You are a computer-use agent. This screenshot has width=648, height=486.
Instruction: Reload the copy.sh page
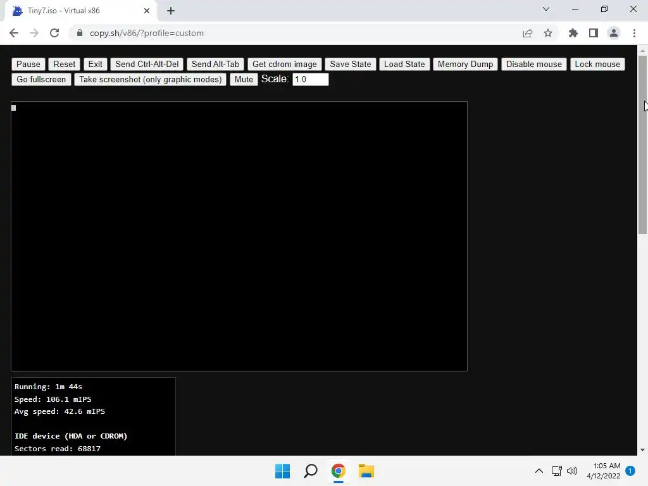[x=54, y=33]
